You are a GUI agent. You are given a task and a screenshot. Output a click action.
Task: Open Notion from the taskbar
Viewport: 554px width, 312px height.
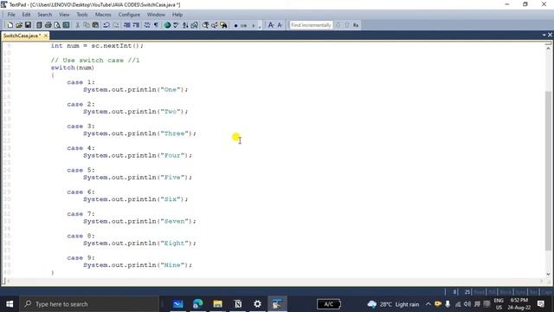point(238,304)
